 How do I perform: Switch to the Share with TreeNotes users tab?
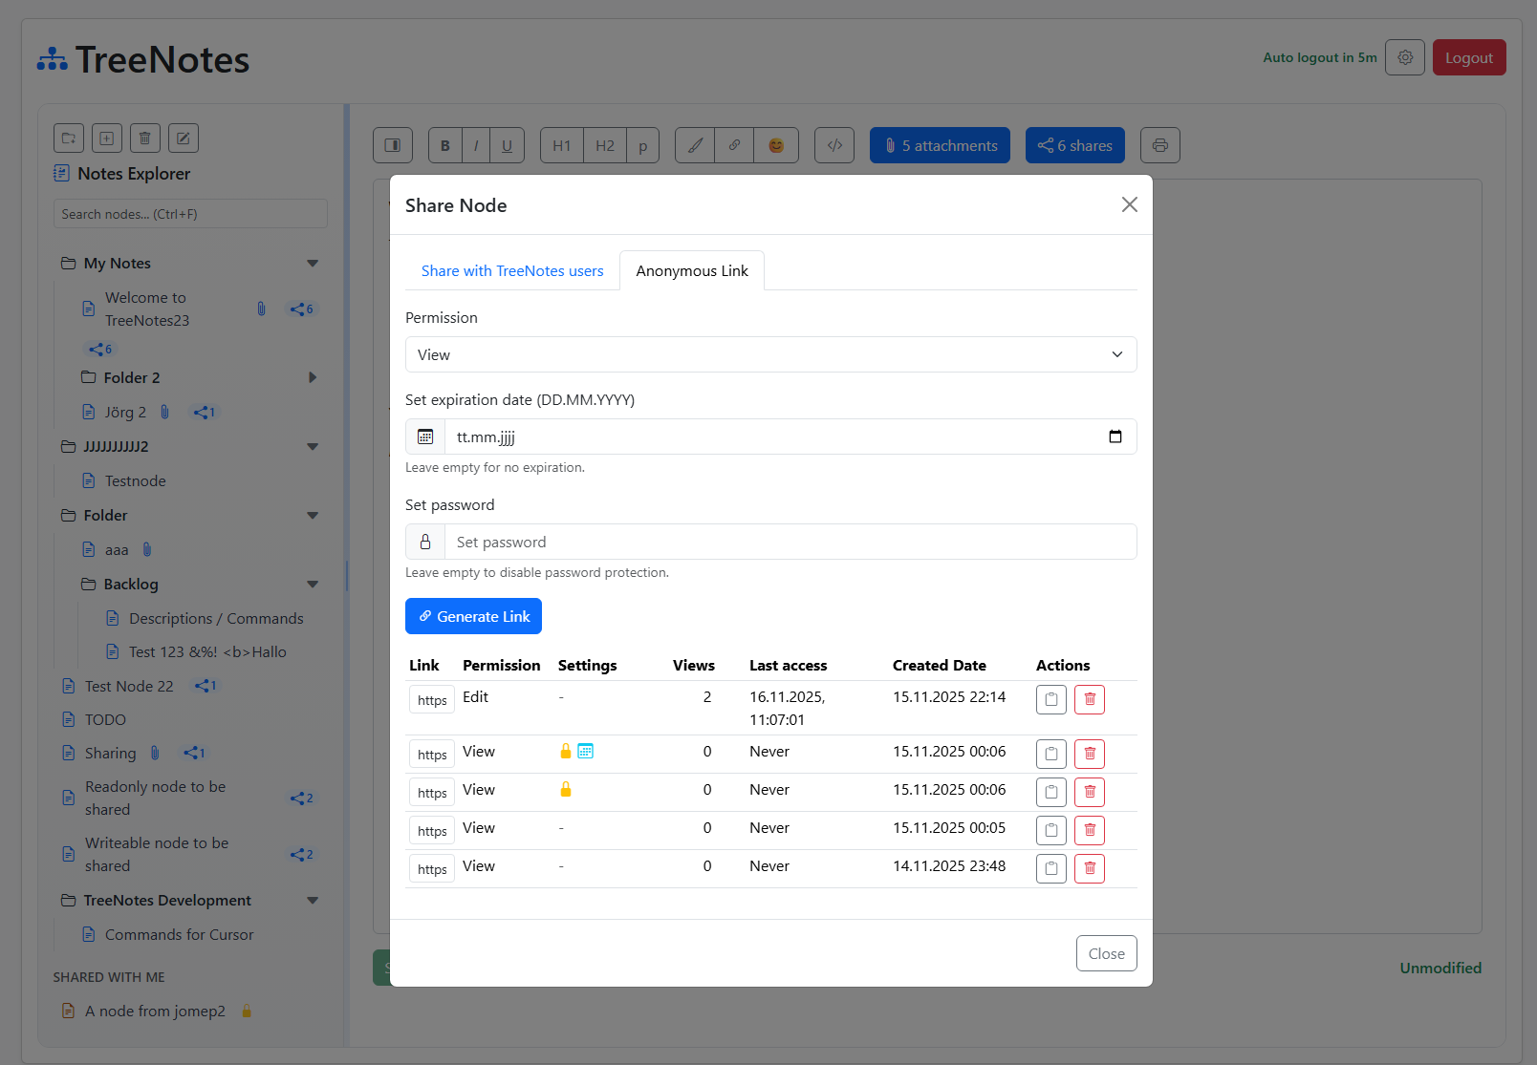click(x=512, y=270)
